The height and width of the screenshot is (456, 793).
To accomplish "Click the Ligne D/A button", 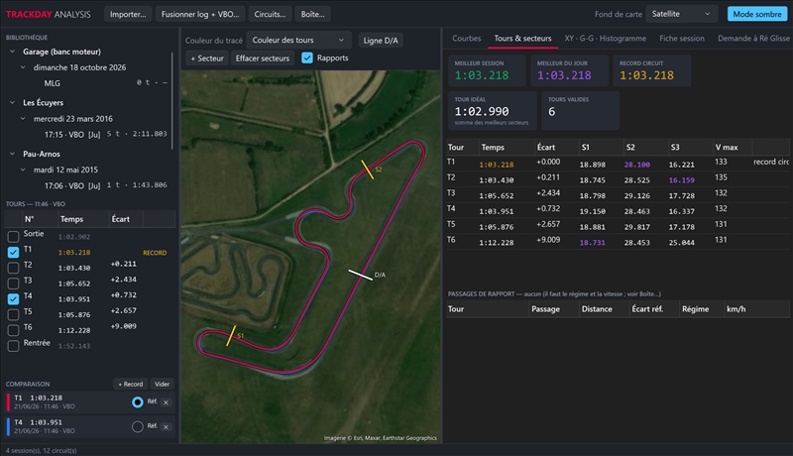I will (x=381, y=41).
